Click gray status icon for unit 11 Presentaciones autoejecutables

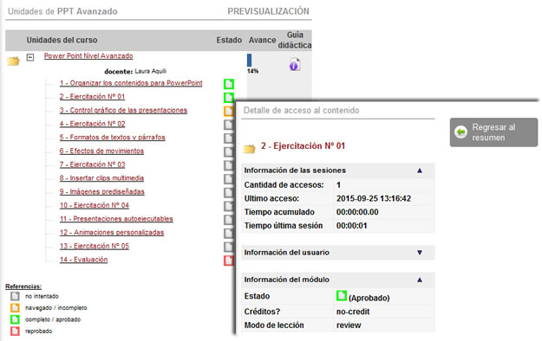[x=228, y=220]
